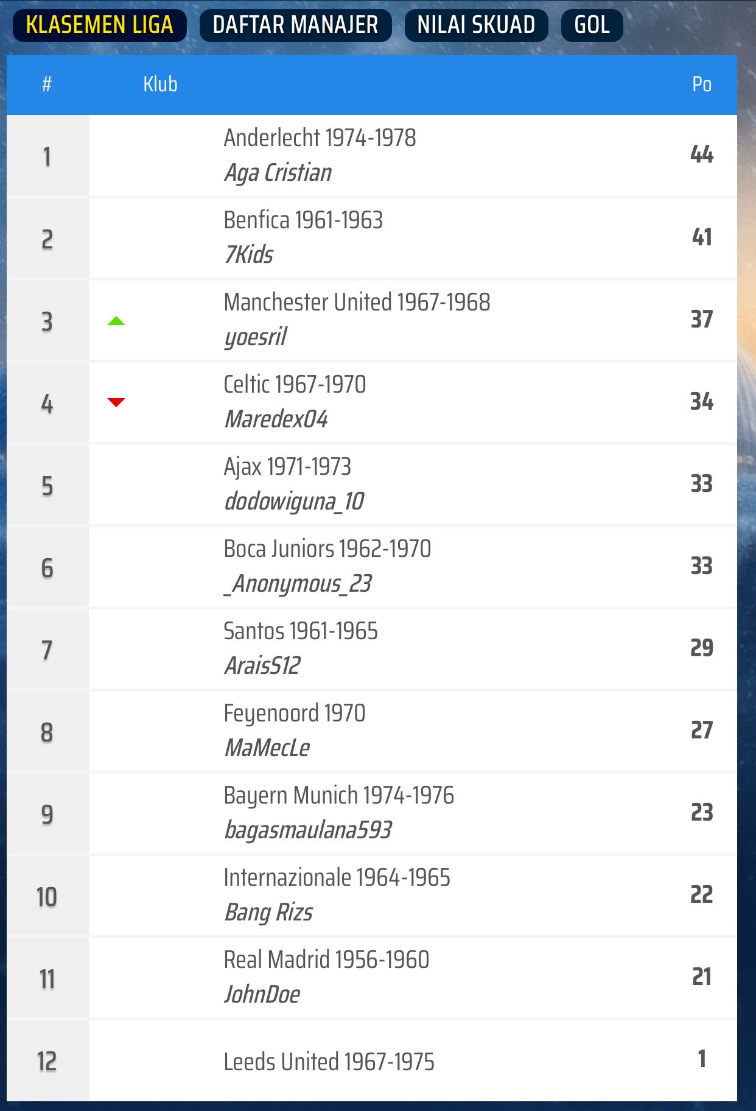Click the green up arrow for Manchester United

(116, 321)
